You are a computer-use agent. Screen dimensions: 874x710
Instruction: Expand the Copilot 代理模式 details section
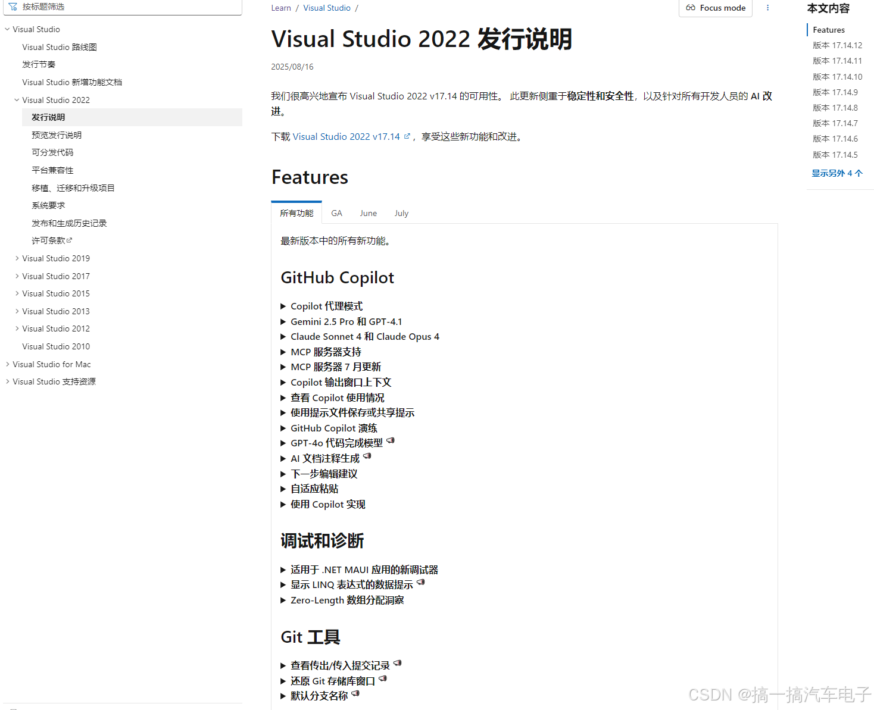(x=321, y=306)
